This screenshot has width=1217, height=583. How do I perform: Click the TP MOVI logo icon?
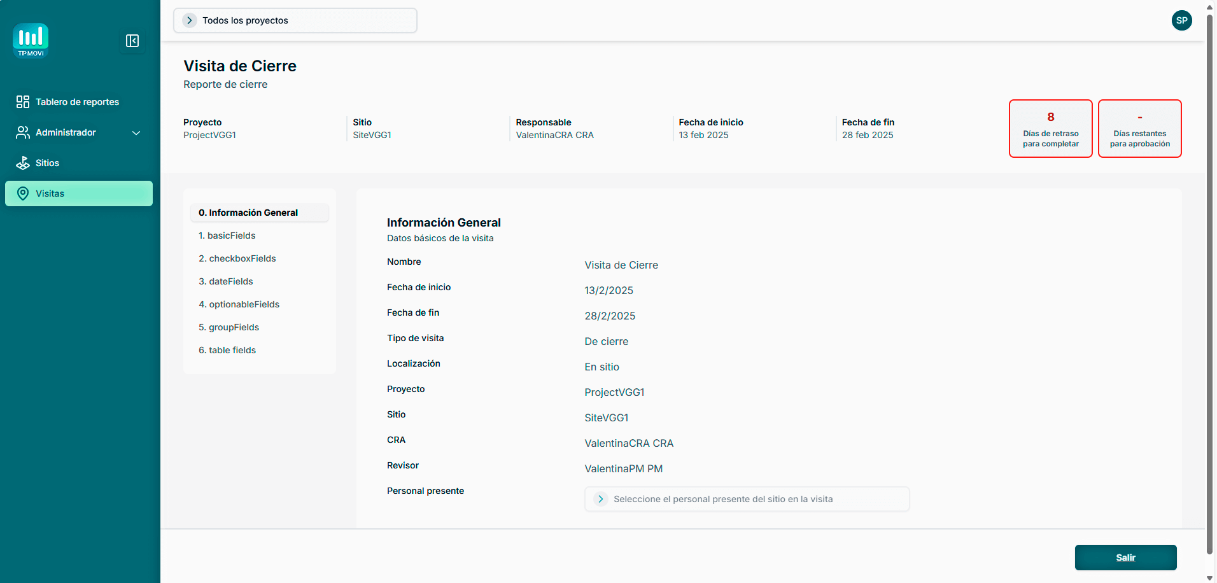31,41
